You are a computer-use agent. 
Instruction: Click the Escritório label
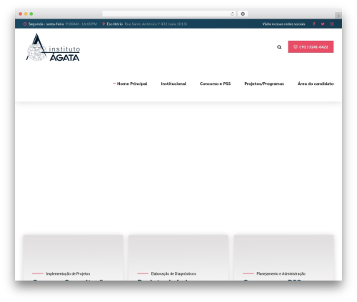(x=115, y=24)
